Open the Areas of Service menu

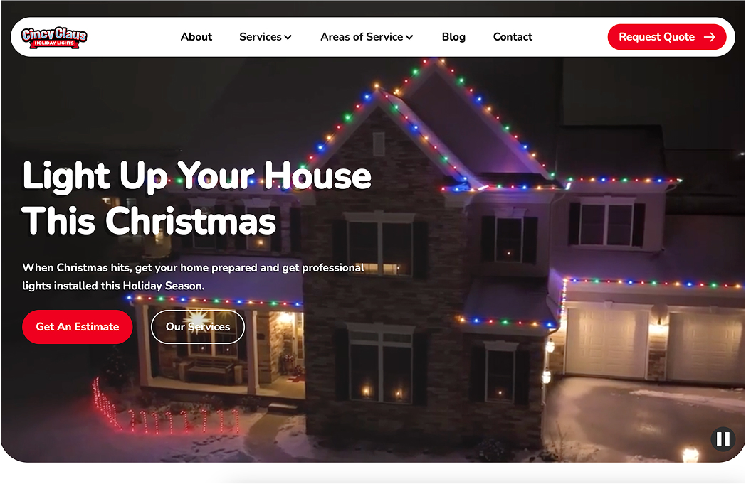pos(367,37)
